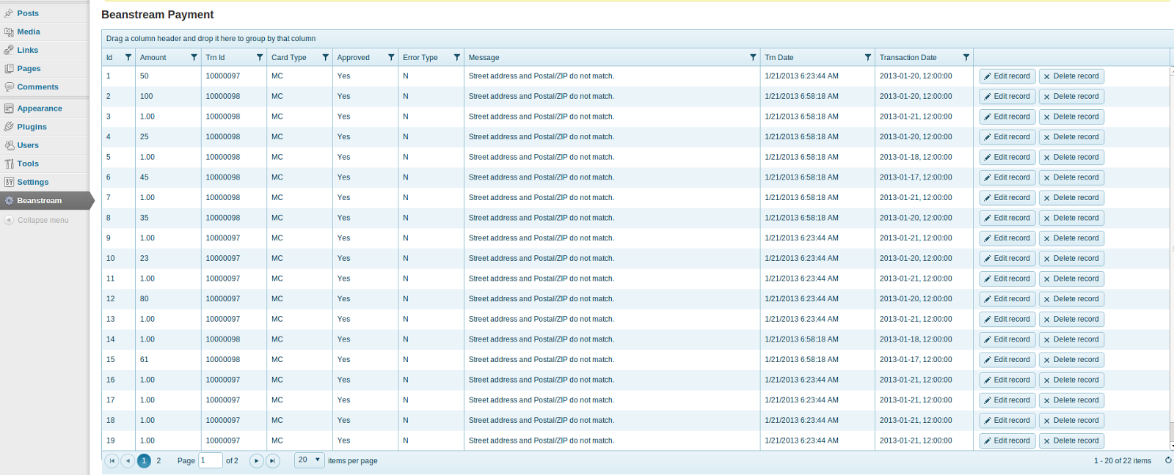Delete record with Id 19

click(x=1071, y=441)
